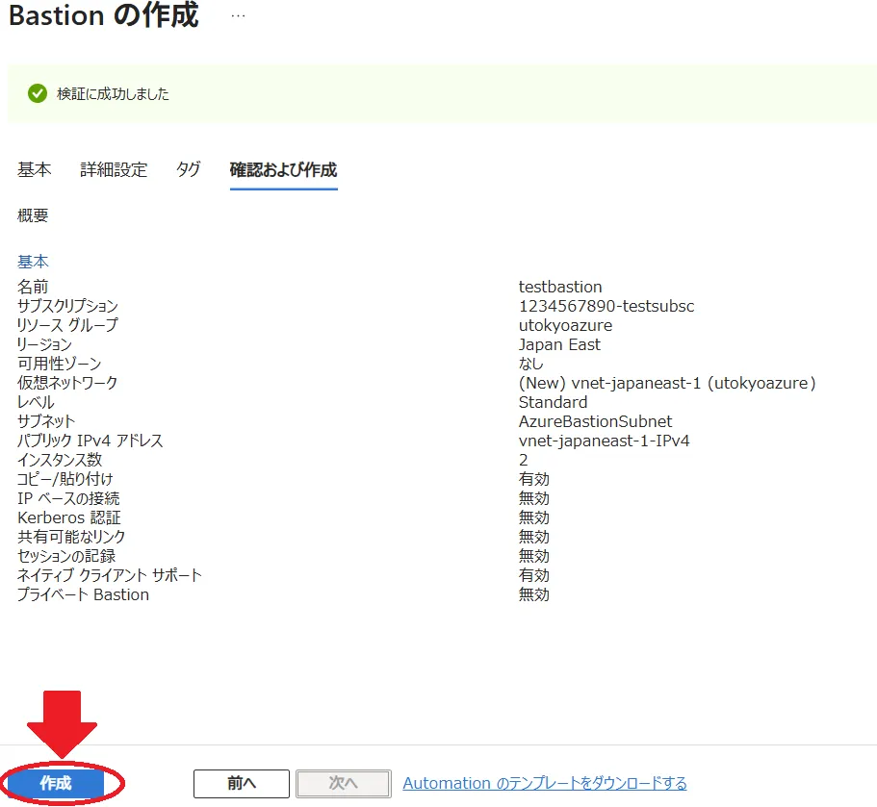Open the 詳細設定 tab
877x807 pixels.
[x=114, y=169]
